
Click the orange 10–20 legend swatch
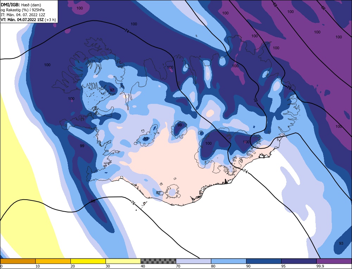[x=53, y=261]
